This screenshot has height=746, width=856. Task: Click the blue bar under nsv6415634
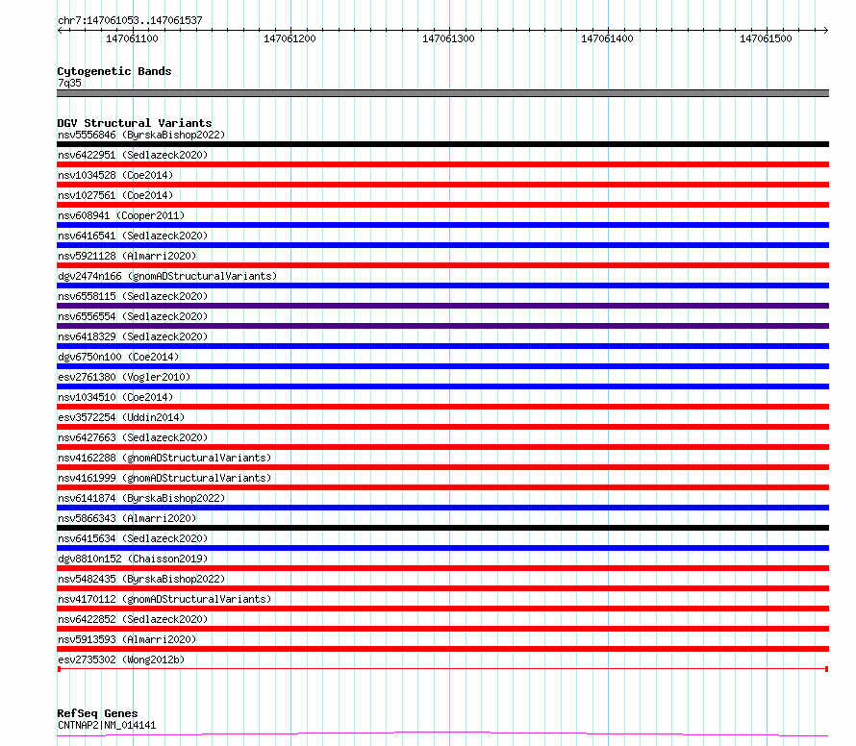[x=442, y=549]
